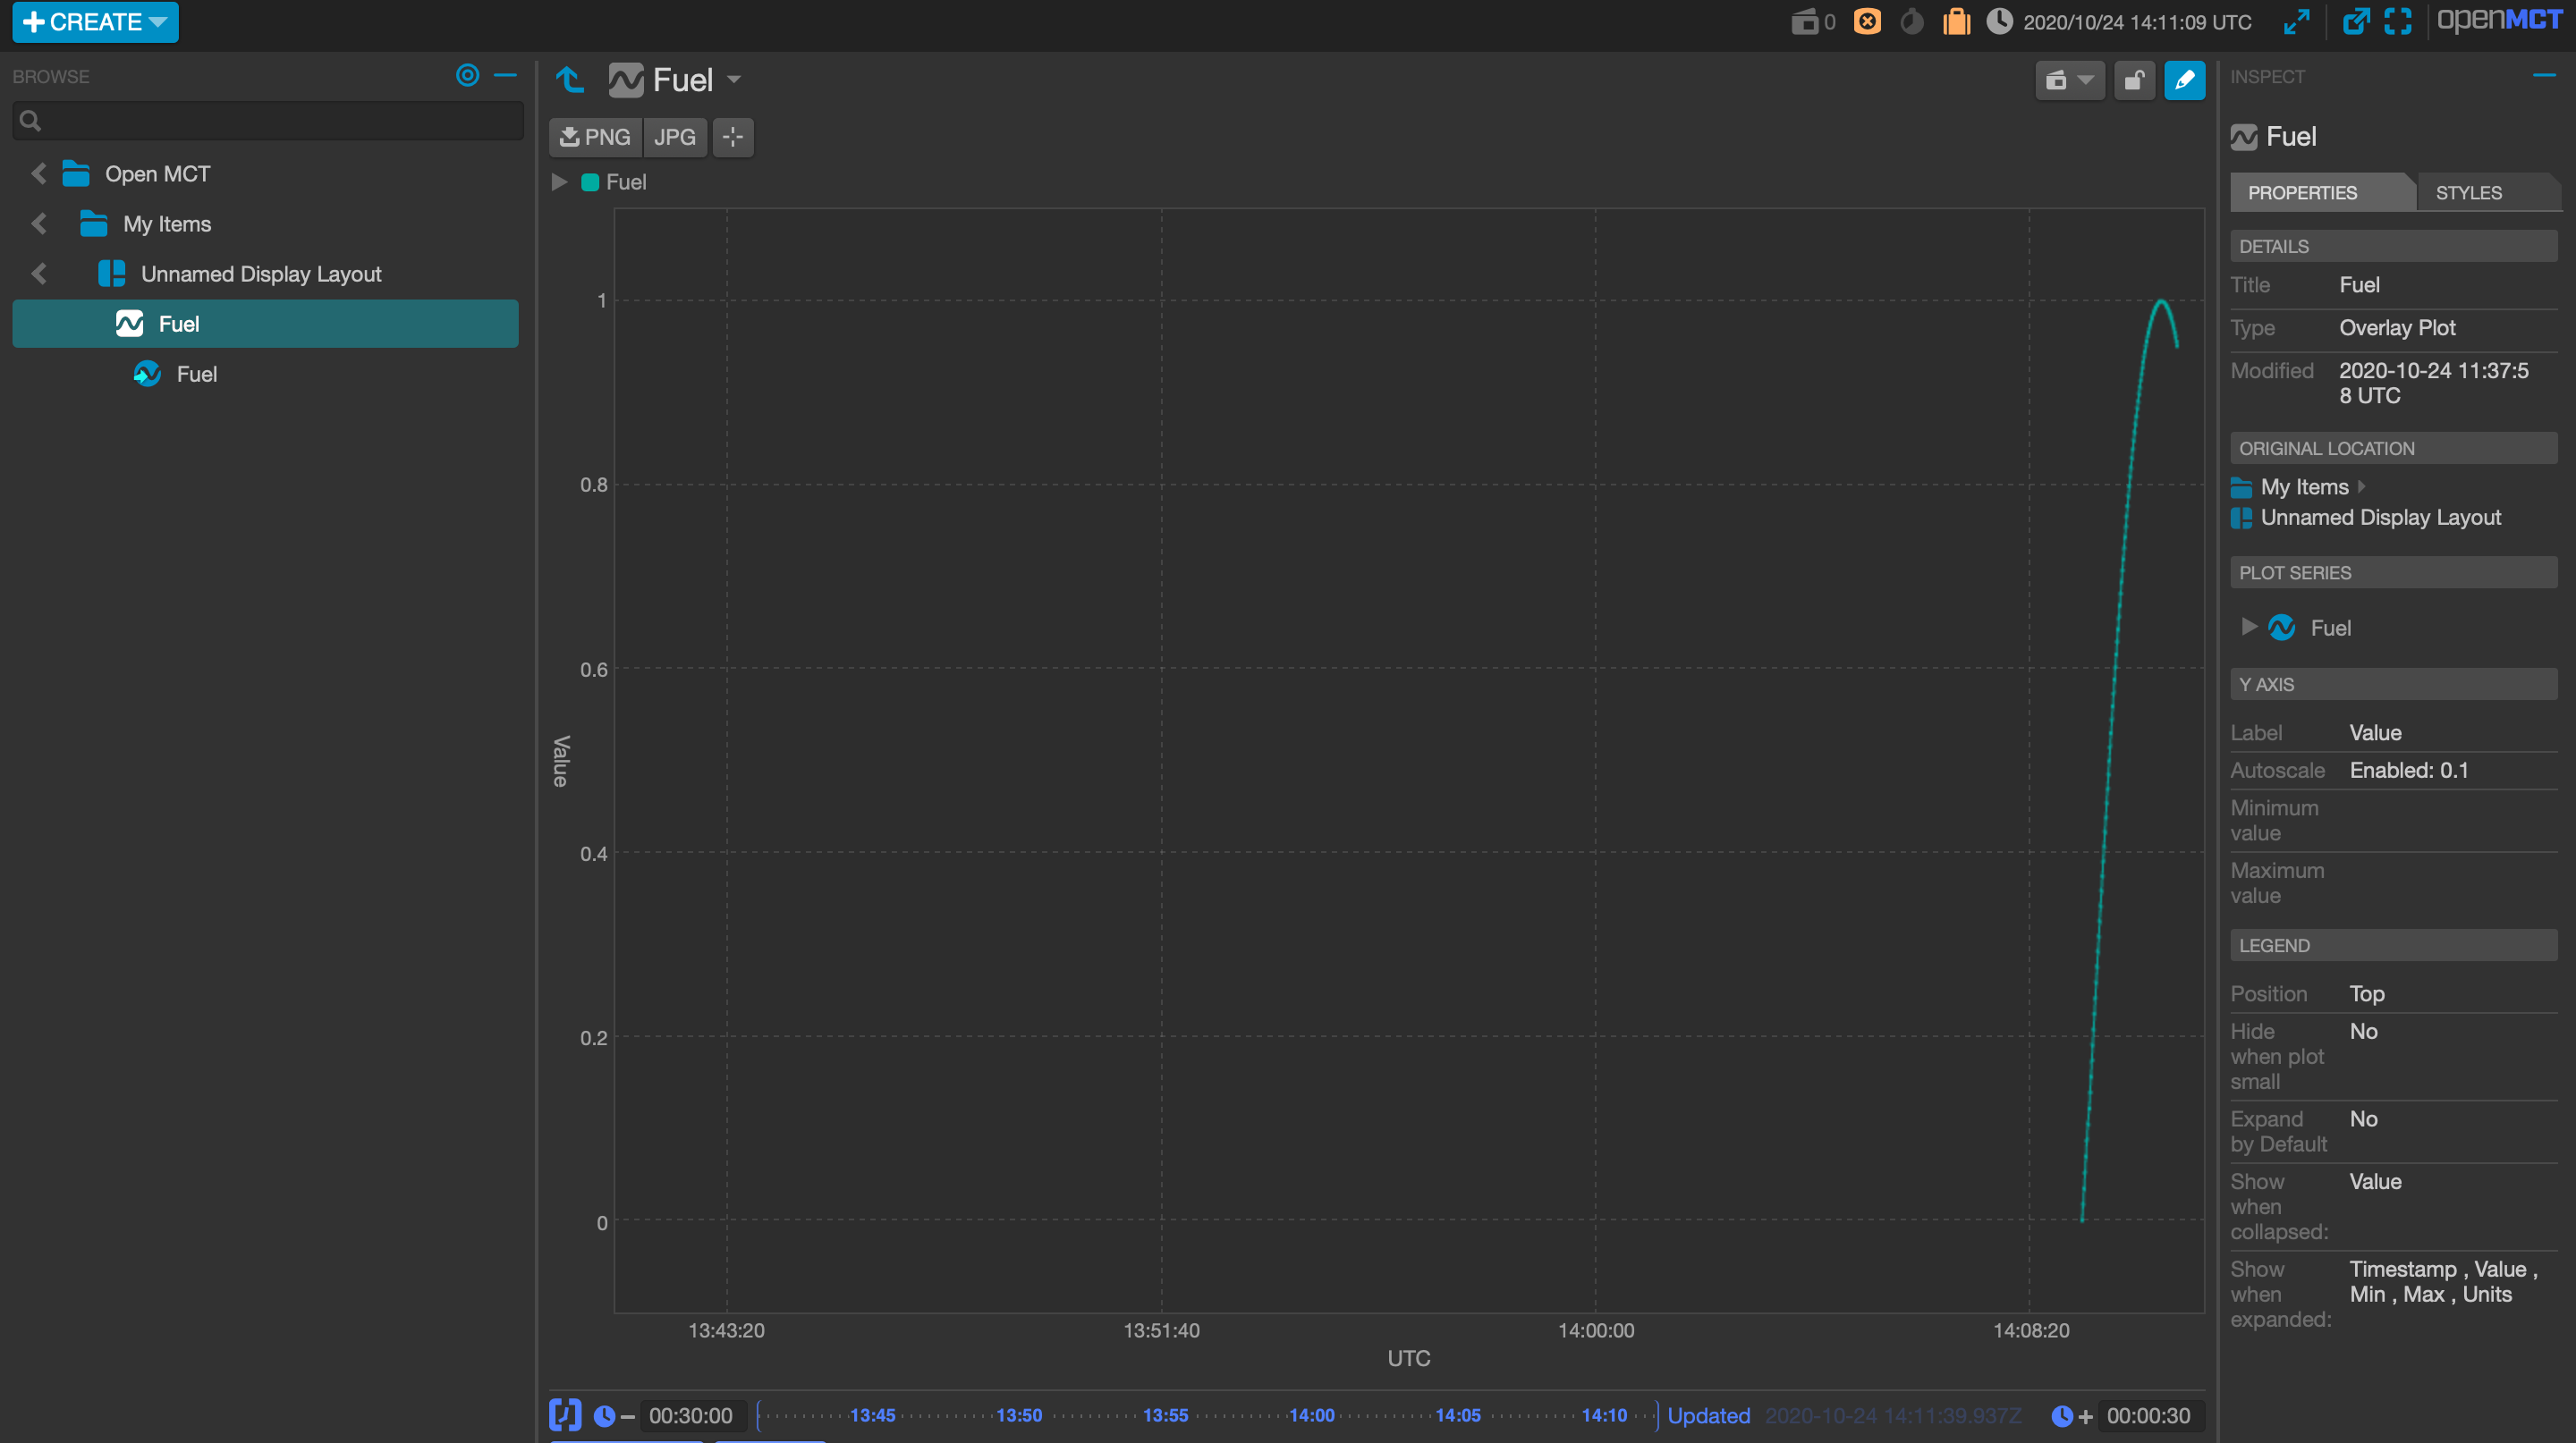Select the Notebook snapshot camera icon
The image size is (2576, 1443).
tap(2058, 80)
